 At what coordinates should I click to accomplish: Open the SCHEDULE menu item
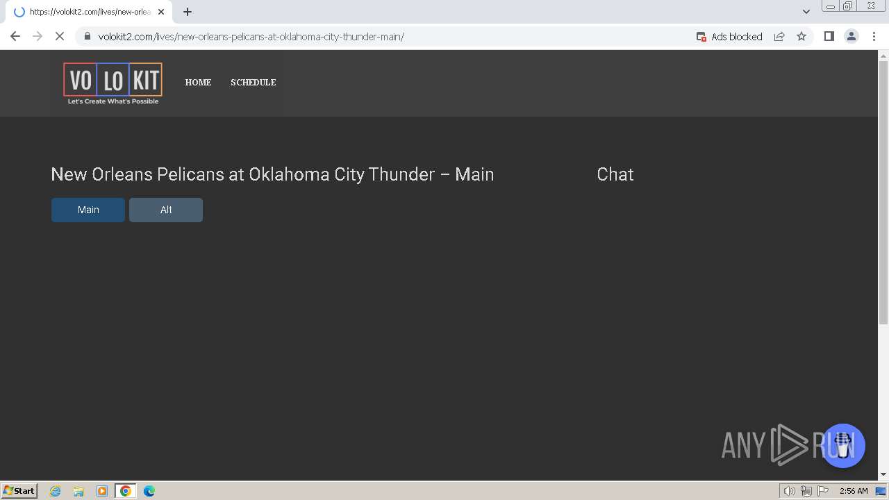tap(254, 83)
